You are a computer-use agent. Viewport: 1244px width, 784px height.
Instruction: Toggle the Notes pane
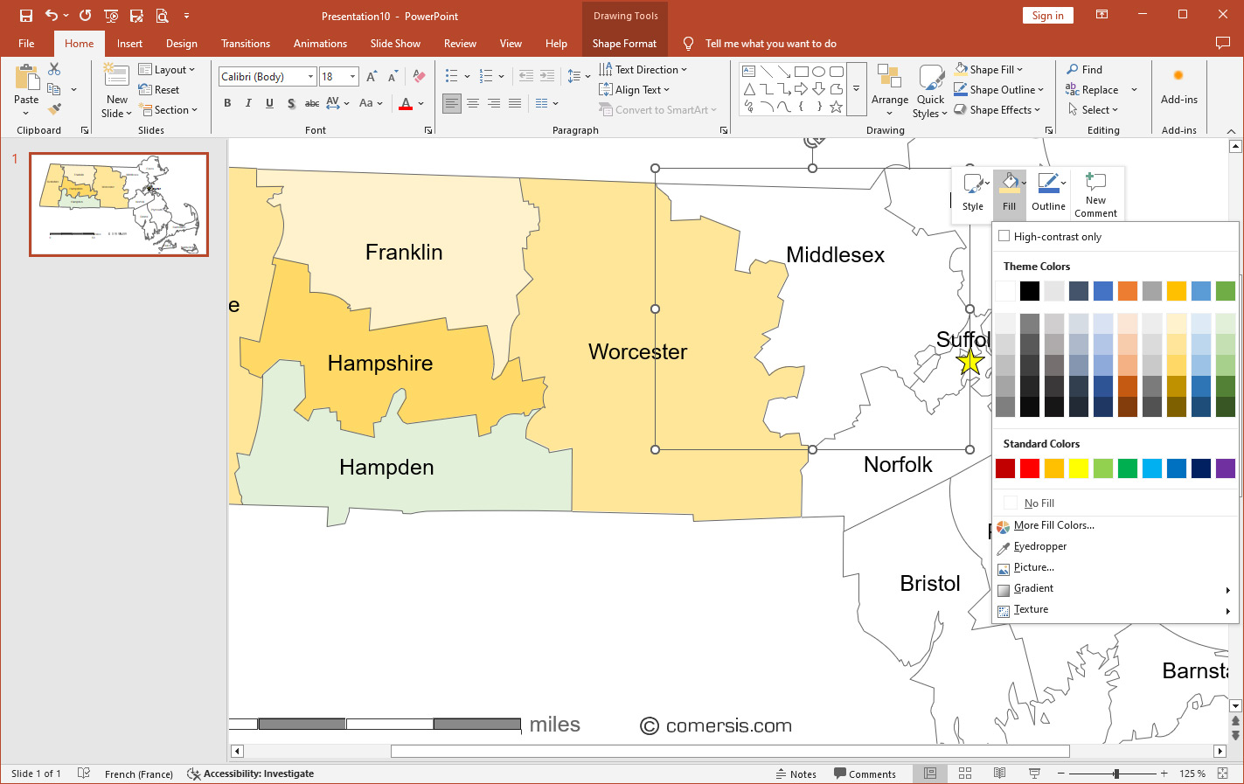pos(796,774)
